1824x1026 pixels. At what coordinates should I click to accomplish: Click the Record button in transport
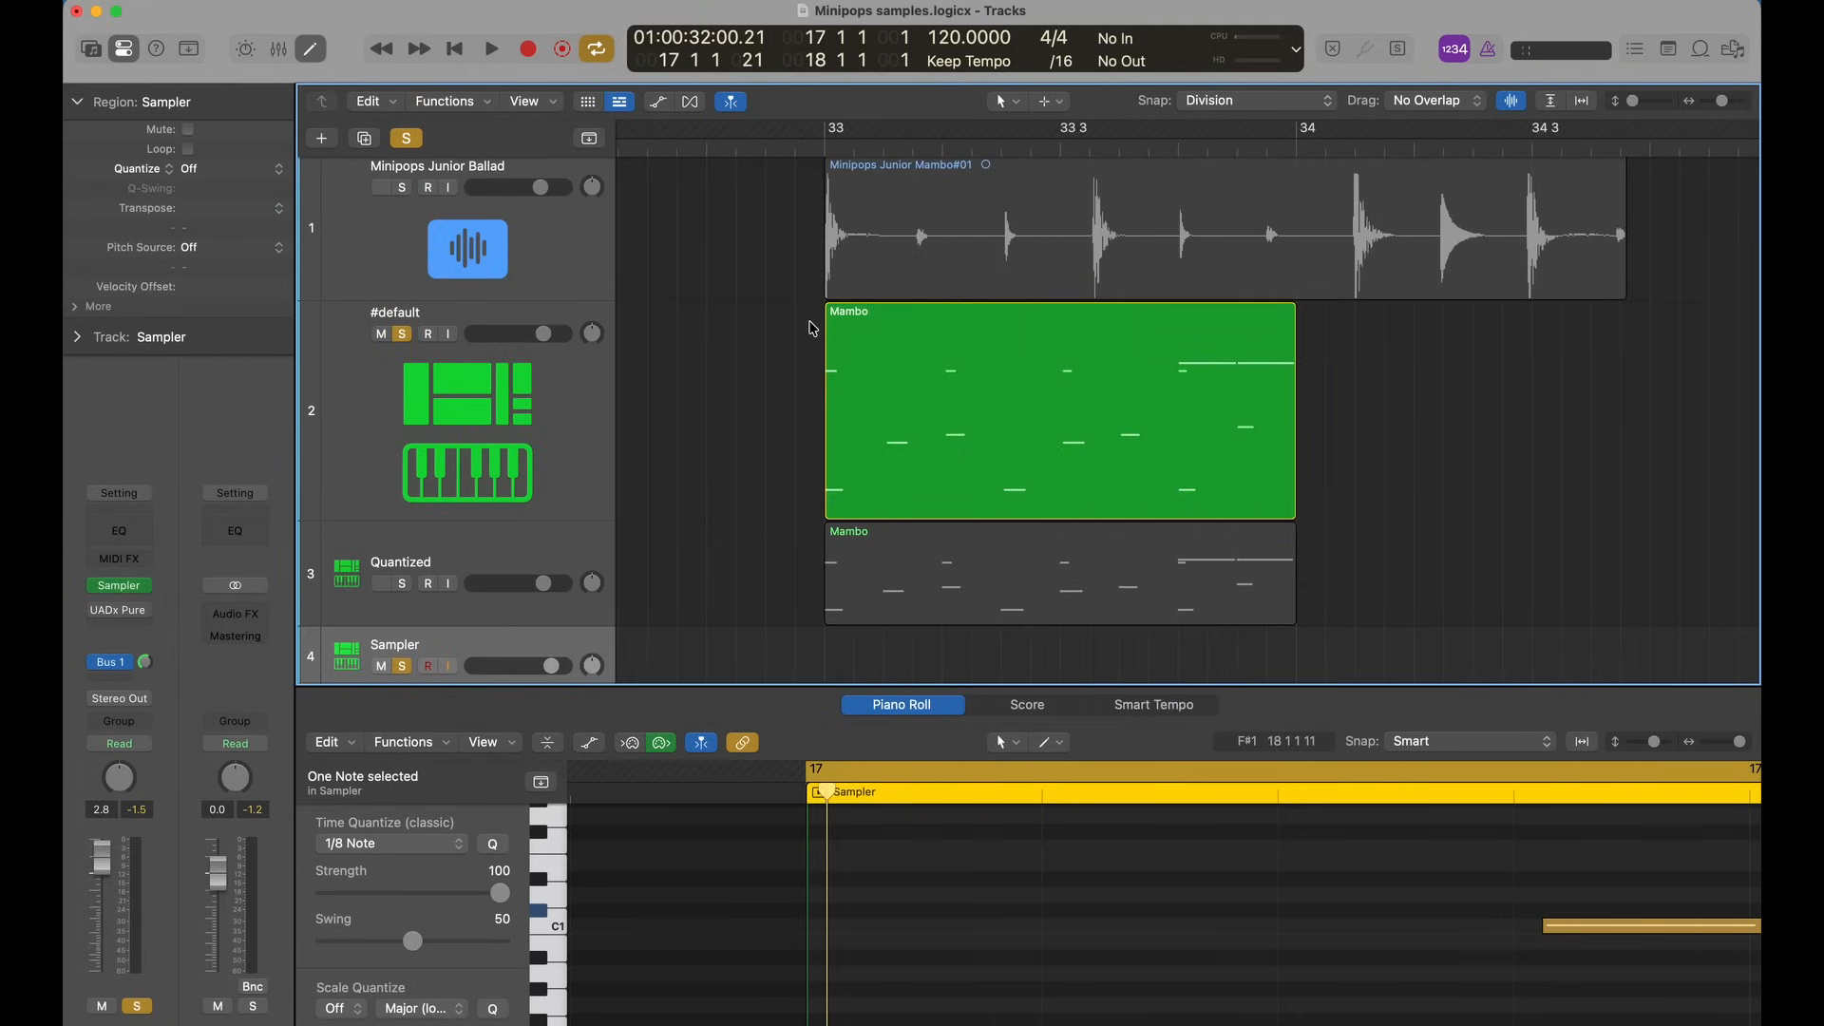[528, 49]
